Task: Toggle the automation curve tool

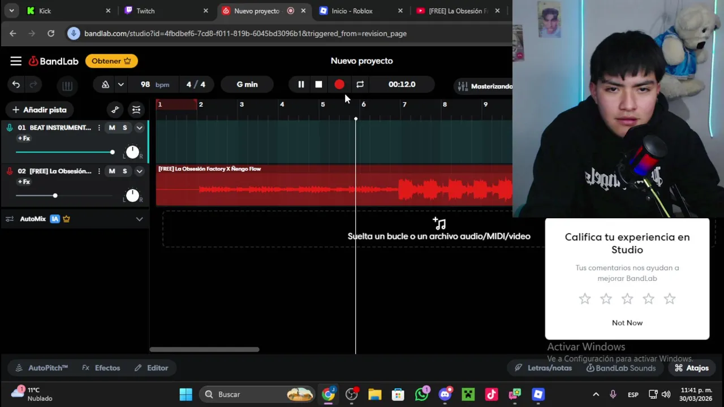Action: [x=115, y=110]
